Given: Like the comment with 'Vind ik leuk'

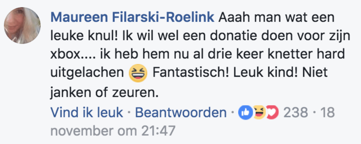Looking at the screenshot, I should 87,112.
